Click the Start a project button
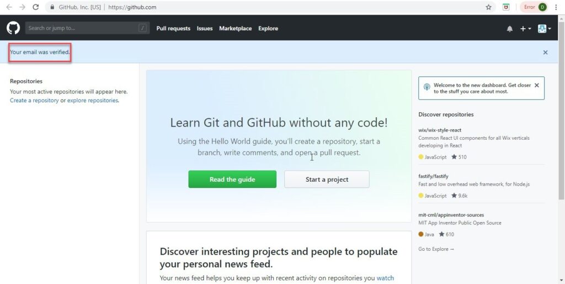565x284 pixels. pyautogui.click(x=327, y=180)
